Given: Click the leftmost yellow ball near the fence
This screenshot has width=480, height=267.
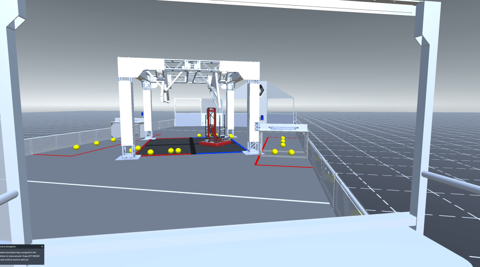Looking at the screenshot, I should tap(76, 147).
